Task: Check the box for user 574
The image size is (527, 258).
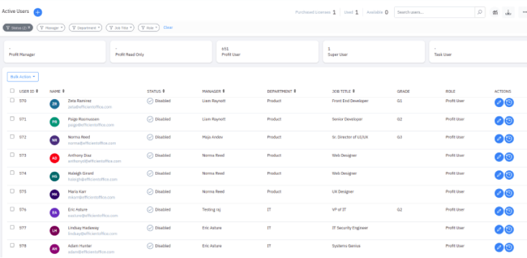Action: pos(12,172)
